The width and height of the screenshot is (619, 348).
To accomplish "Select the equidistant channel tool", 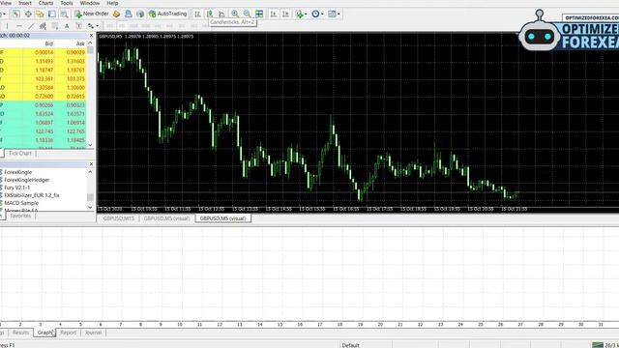I will tap(43, 26).
